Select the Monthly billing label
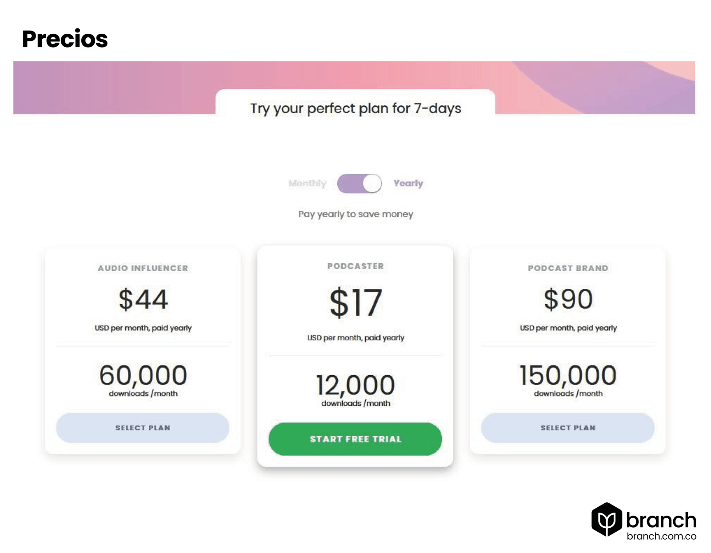 [x=307, y=183]
